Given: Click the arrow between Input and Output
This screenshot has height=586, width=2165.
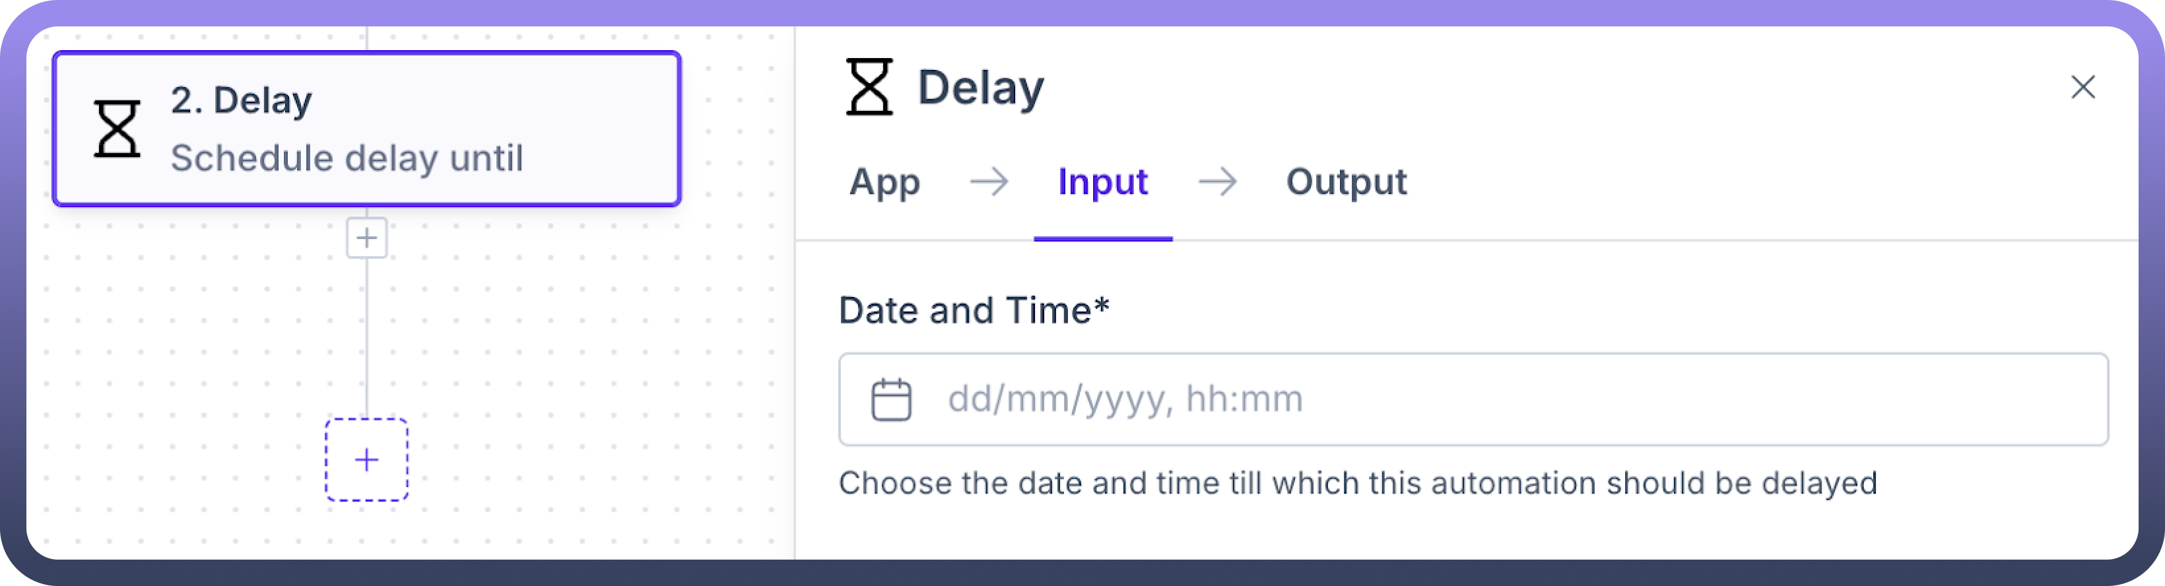Looking at the screenshot, I should [1217, 181].
